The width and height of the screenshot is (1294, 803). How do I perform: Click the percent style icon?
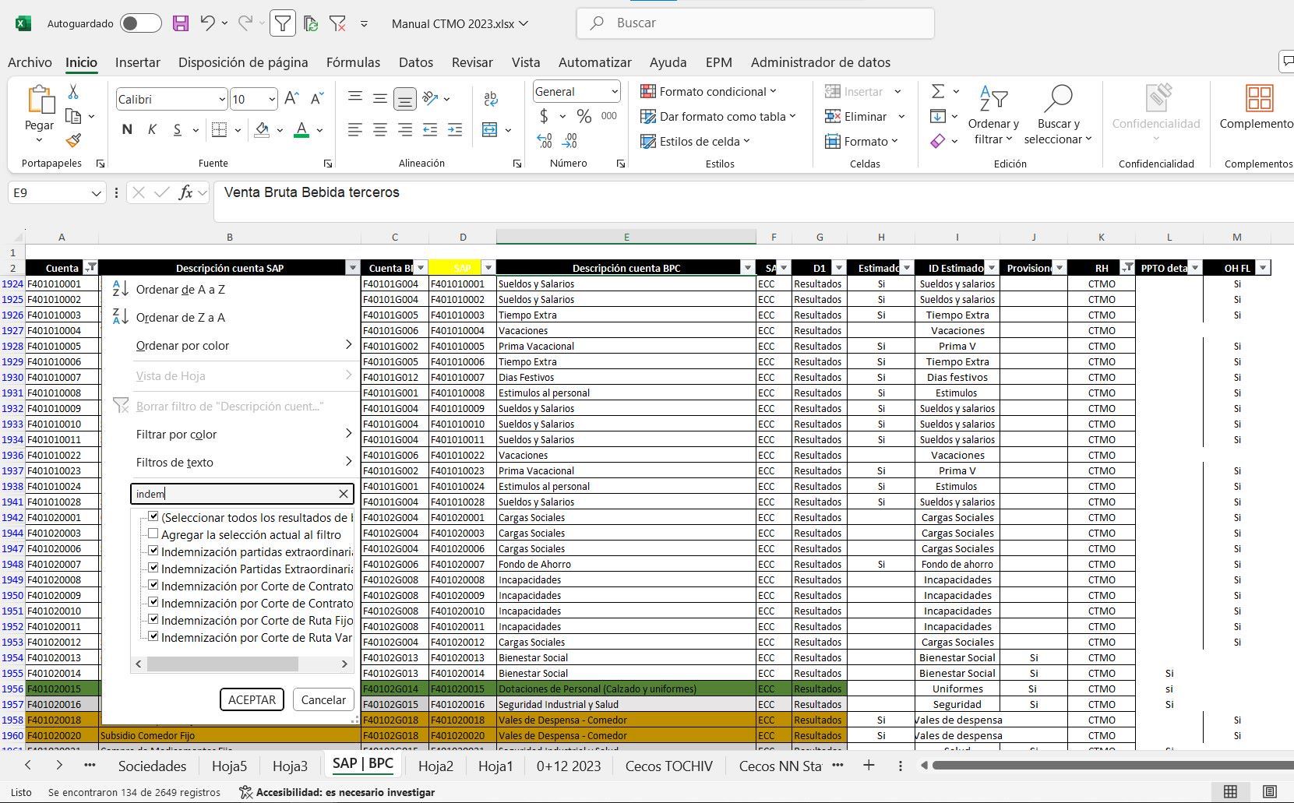click(x=584, y=116)
